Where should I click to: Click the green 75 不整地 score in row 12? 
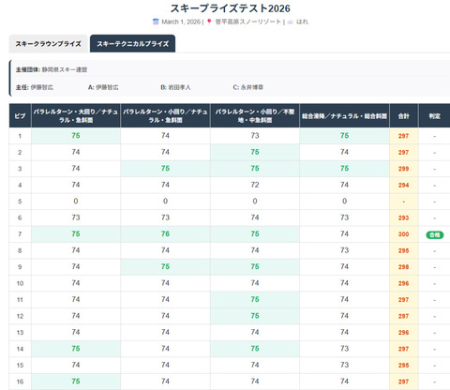[x=255, y=316]
